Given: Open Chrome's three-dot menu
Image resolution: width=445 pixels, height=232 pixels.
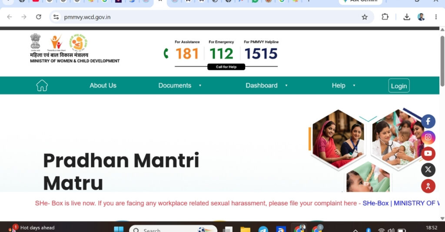Looking at the screenshot, I should point(436,17).
